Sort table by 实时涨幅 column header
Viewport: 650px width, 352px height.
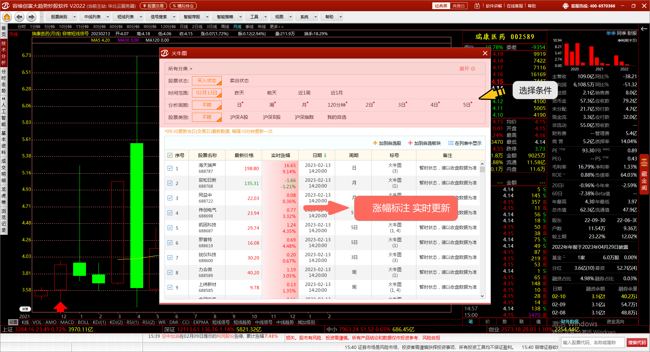pyautogui.click(x=280, y=155)
